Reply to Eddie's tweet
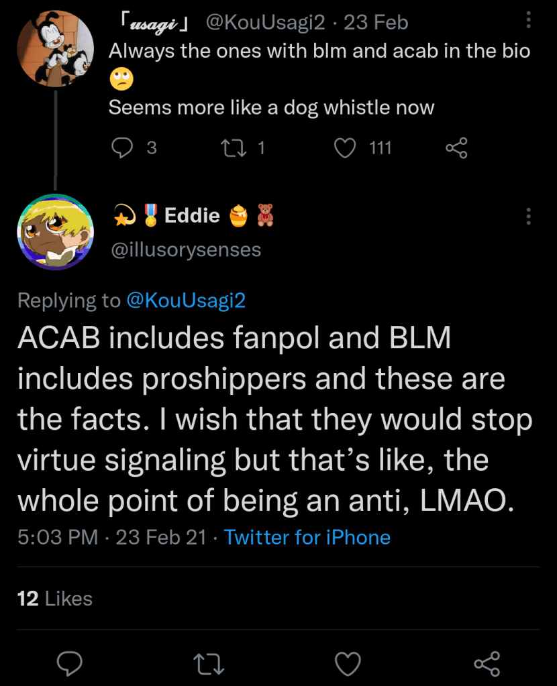Viewport: 557px width, 686px height. [70, 663]
